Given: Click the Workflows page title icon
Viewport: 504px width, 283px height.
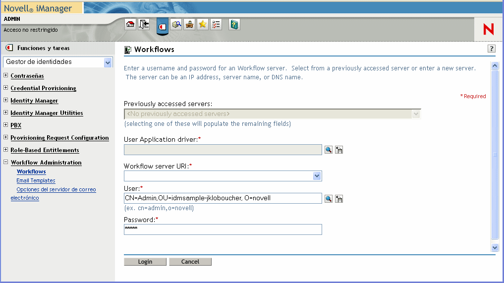Looking at the screenshot, I should 127,50.
